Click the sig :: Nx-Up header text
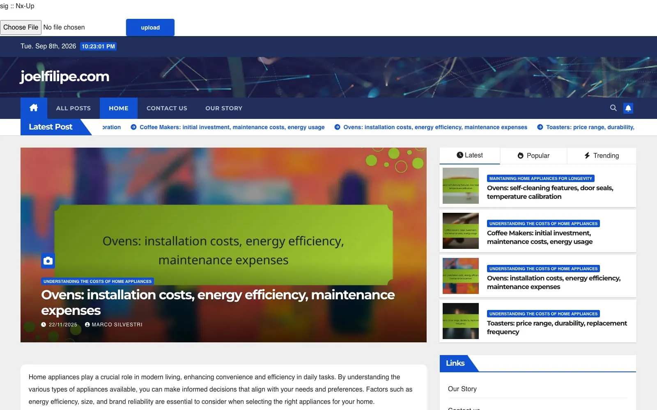The height and width of the screenshot is (410, 657). (x=17, y=6)
